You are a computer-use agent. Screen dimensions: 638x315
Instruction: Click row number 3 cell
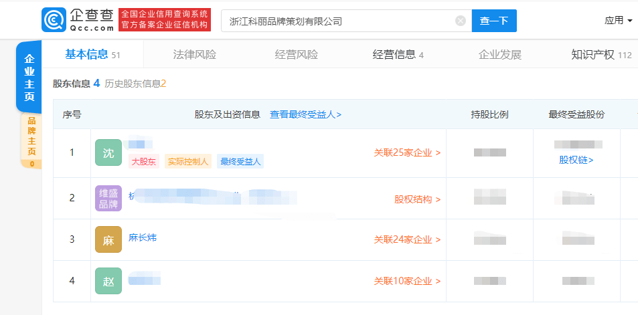coord(72,239)
